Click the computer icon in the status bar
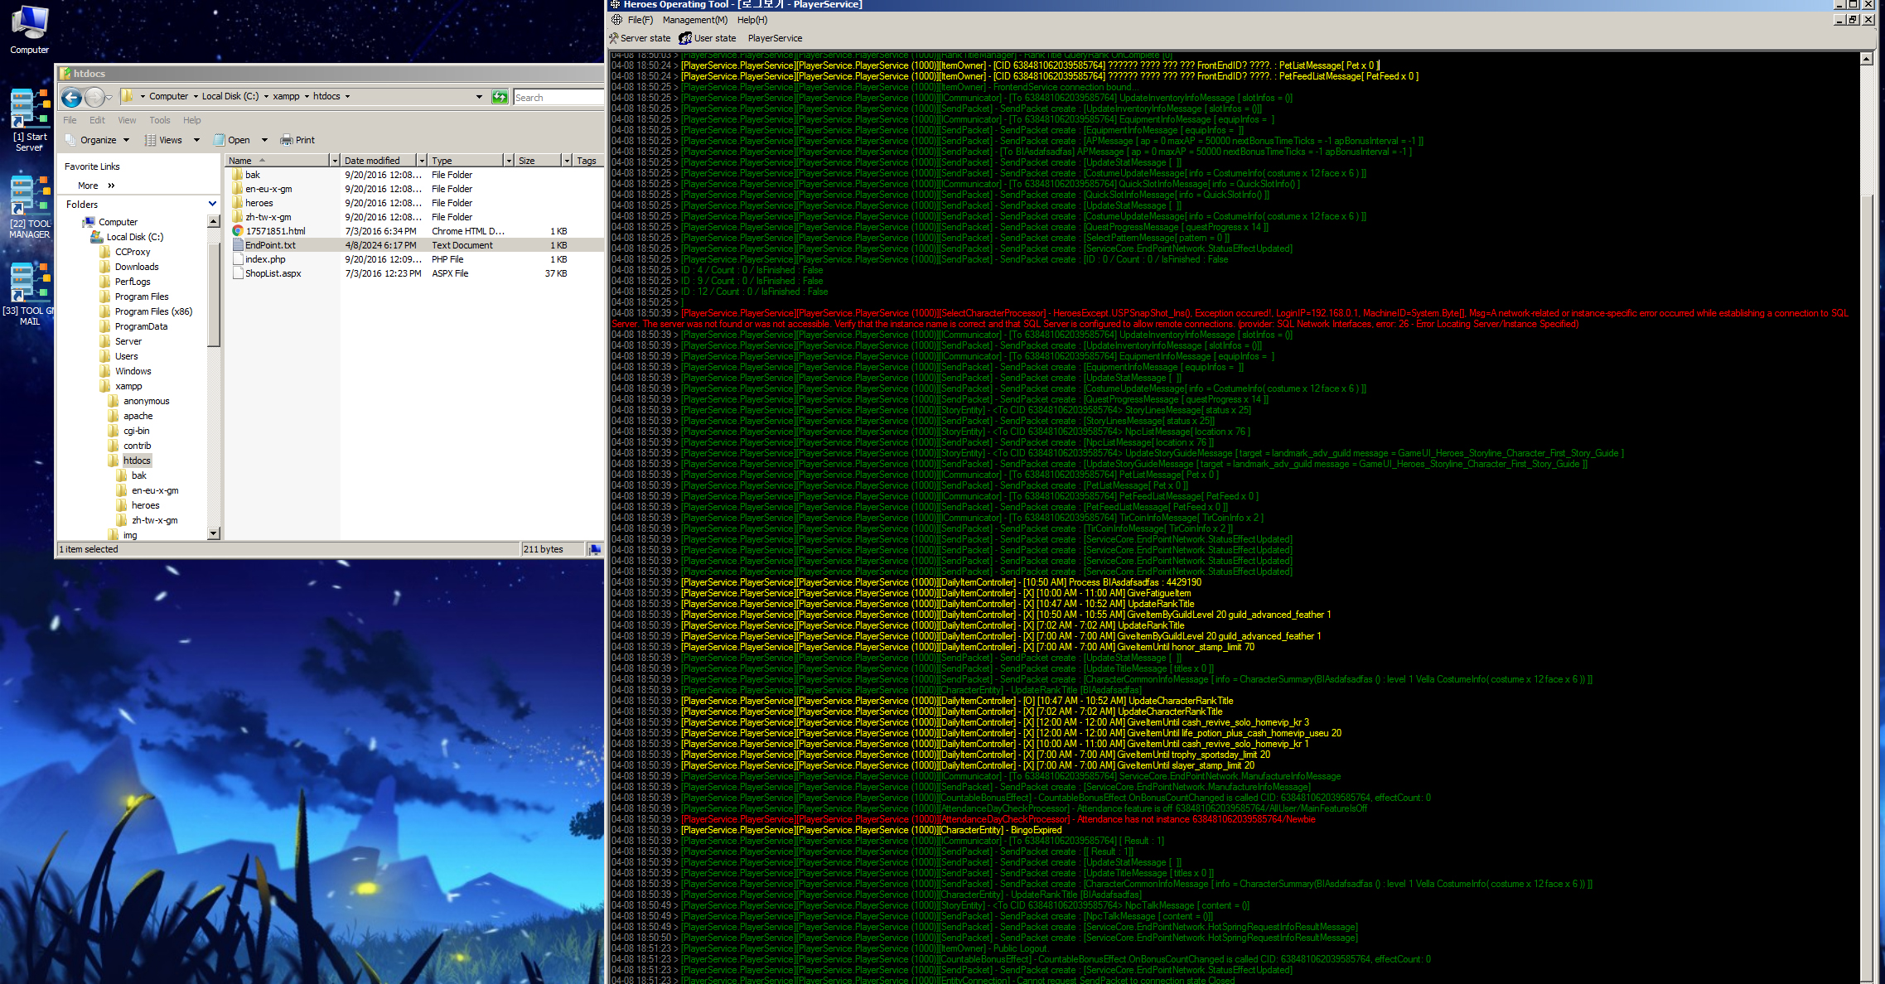The image size is (1885, 984). click(x=594, y=549)
